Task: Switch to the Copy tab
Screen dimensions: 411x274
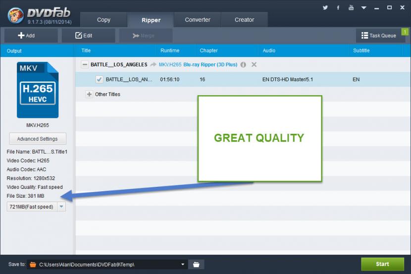Action: click(103, 20)
